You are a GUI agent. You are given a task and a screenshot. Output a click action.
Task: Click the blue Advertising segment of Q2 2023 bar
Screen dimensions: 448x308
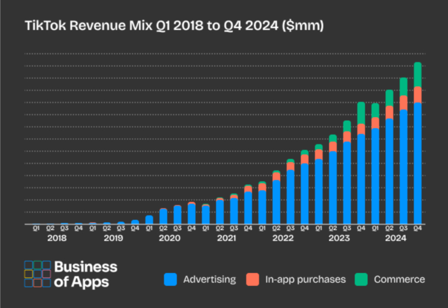tap(333, 188)
